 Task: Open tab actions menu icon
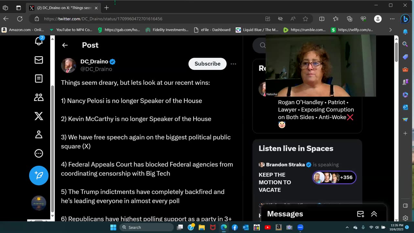click(18, 8)
